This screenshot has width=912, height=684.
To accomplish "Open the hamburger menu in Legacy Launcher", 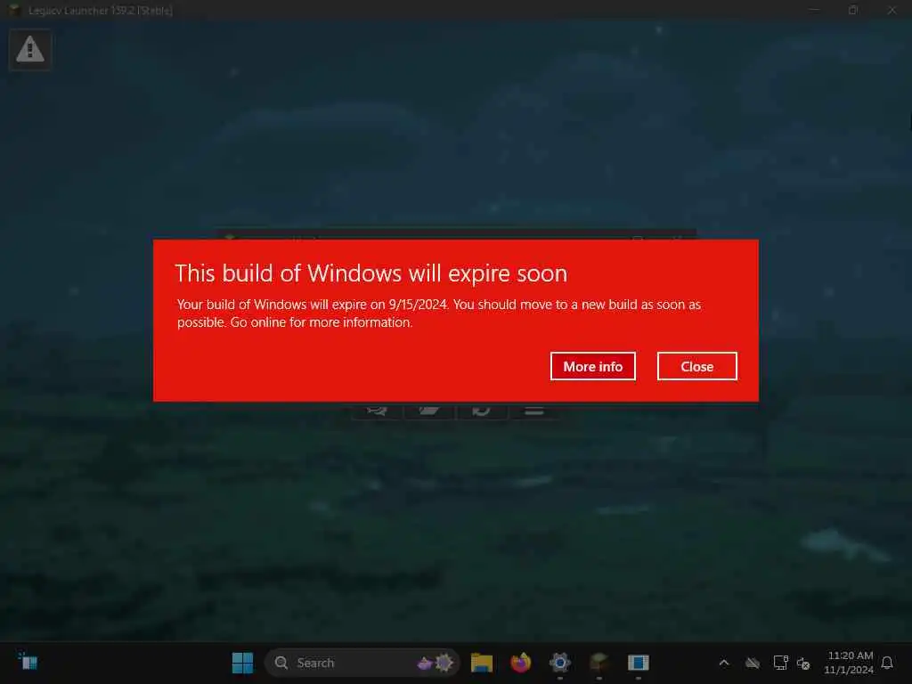I will click(x=534, y=410).
